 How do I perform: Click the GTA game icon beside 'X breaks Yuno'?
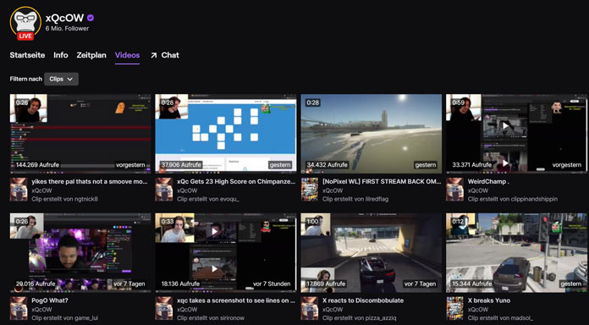(x=455, y=308)
